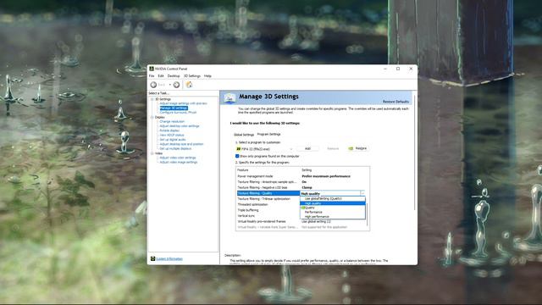Open Adjust video color settings
The height and width of the screenshot is (305, 542).
point(178,158)
